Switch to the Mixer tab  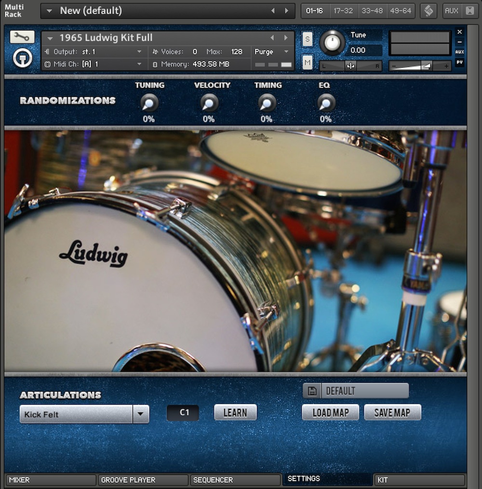coord(51,480)
